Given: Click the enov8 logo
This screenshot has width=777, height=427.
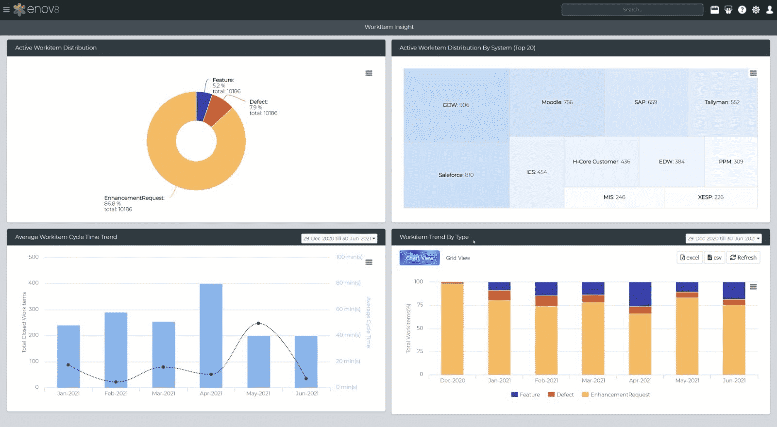Looking at the screenshot, I should coord(36,9).
